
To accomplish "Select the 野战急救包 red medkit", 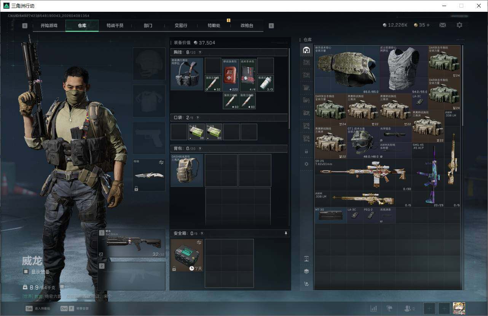I will (231, 75).
